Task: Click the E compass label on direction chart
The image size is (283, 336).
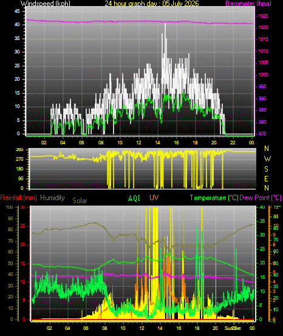Action: pos(266,178)
